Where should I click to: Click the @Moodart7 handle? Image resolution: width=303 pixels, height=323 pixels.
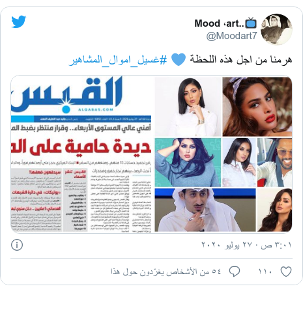coord(231,36)
